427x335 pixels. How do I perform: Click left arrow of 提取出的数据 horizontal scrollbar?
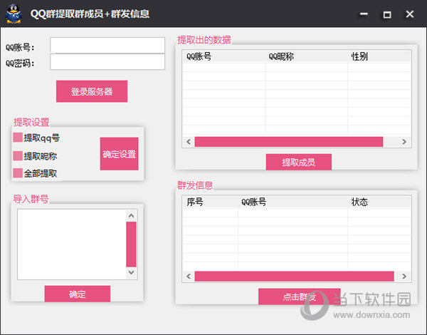pyautogui.click(x=189, y=142)
